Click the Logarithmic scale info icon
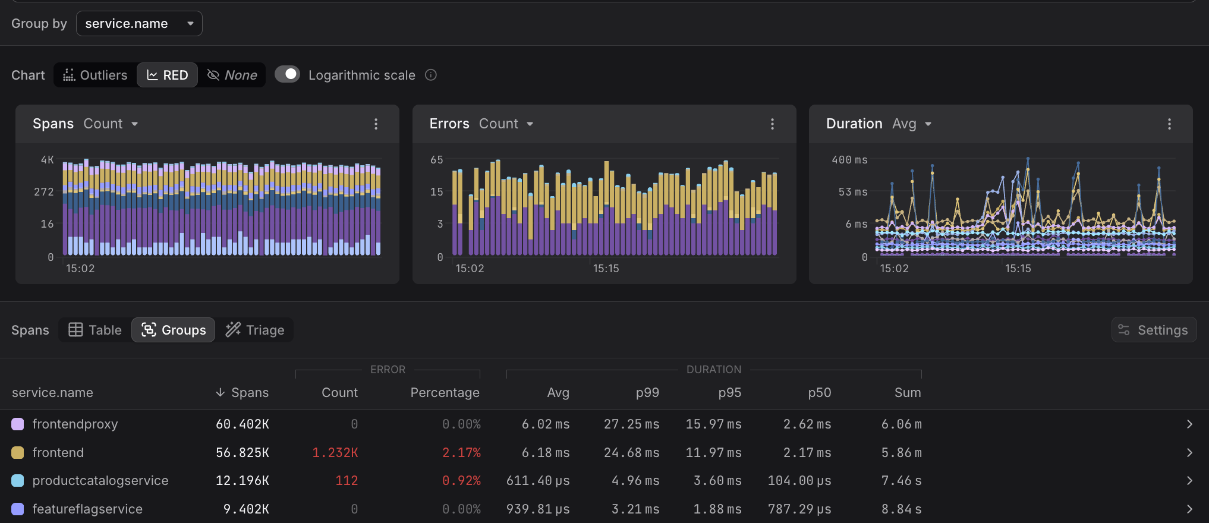 [x=431, y=75]
